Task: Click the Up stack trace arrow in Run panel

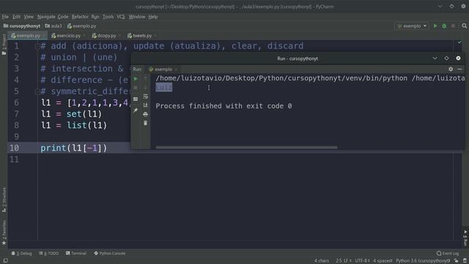Action: [145, 78]
